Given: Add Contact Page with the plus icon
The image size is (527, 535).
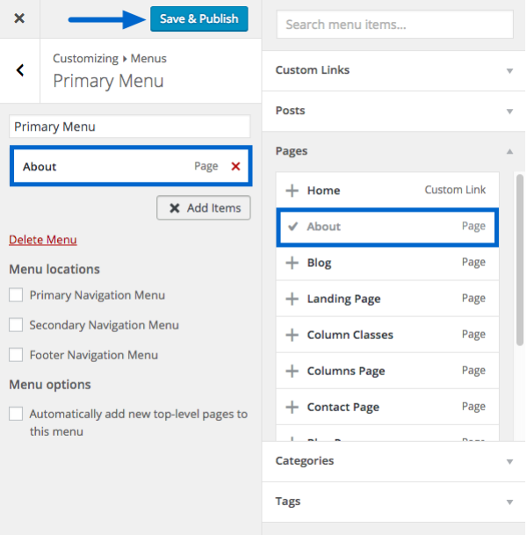Looking at the screenshot, I should 292,407.
